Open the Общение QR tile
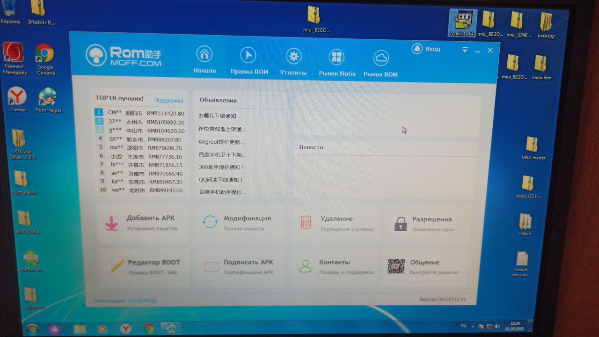The width and height of the screenshot is (599, 337). coord(425,267)
